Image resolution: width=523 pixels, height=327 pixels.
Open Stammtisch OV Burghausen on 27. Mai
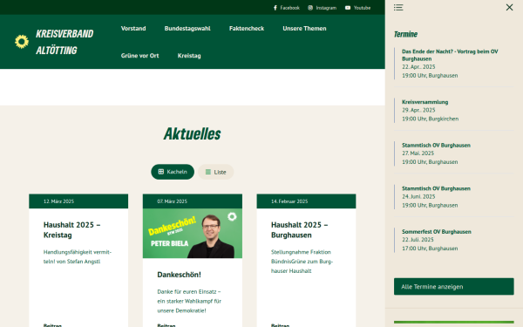(436, 145)
